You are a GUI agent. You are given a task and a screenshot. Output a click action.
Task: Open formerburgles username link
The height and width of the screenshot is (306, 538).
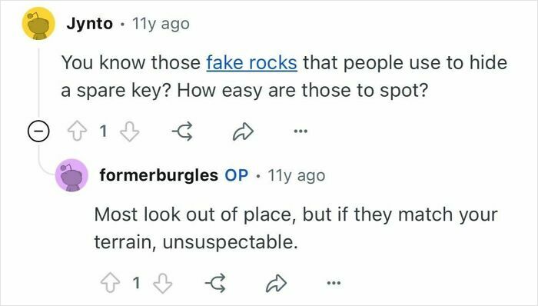[x=159, y=175]
